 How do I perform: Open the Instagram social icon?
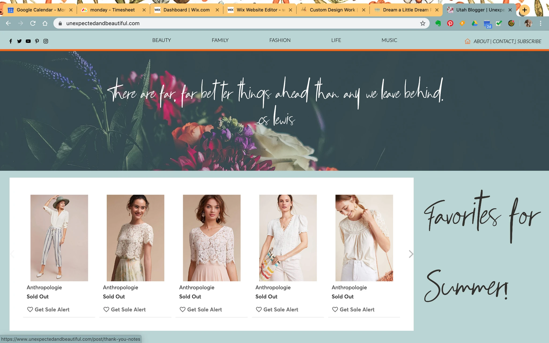46,41
